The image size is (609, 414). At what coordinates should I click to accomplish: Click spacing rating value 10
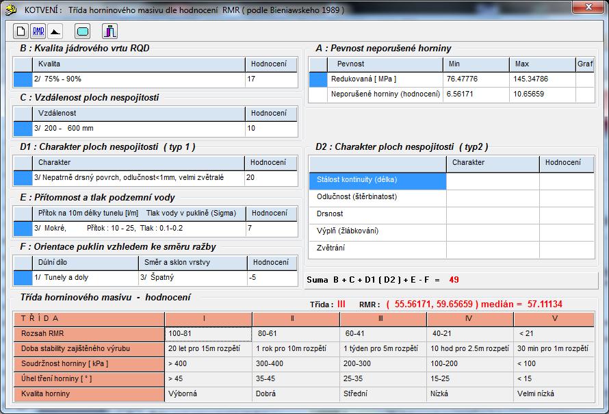click(x=271, y=129)
